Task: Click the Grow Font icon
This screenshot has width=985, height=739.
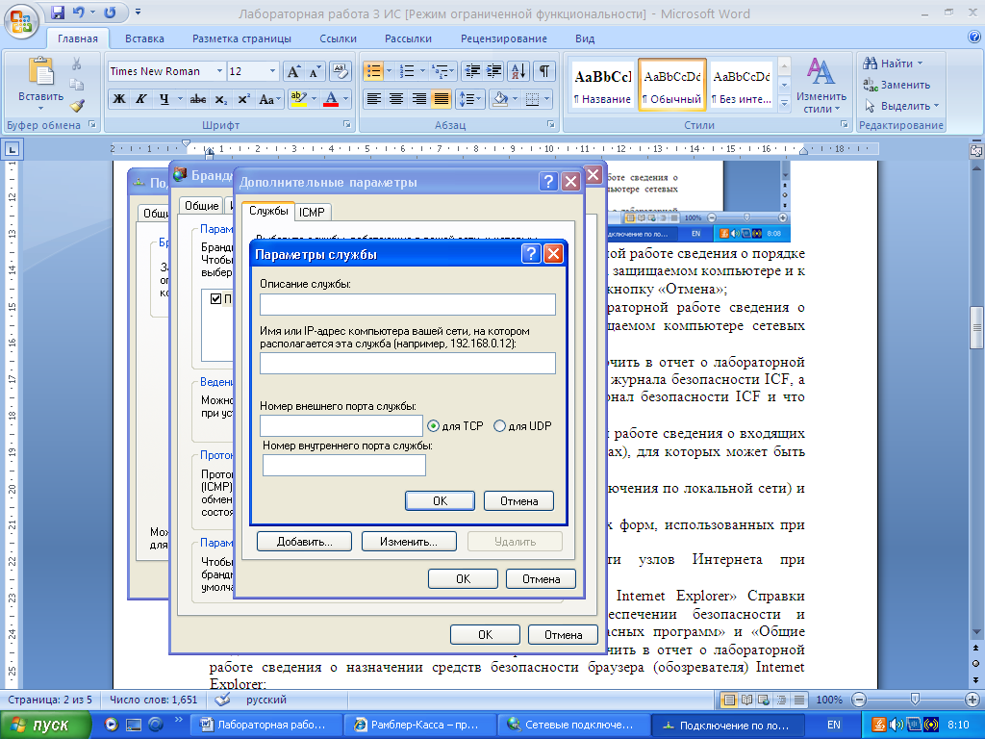Action: click(294, 71)
